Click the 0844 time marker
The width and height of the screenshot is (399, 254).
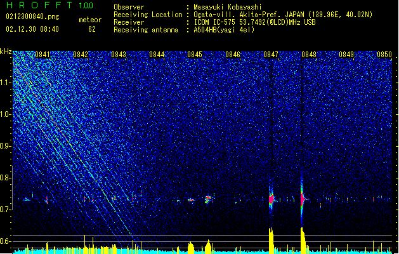click(x=157, y=55)
